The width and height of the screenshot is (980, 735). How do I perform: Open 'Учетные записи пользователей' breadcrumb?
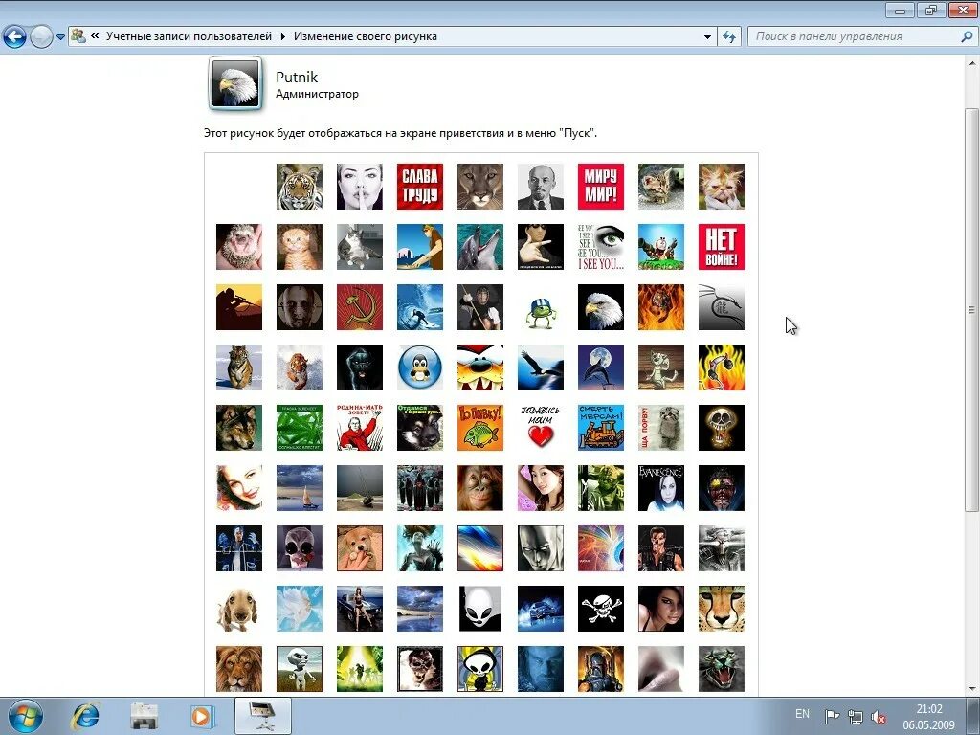[x=189, y=36]
